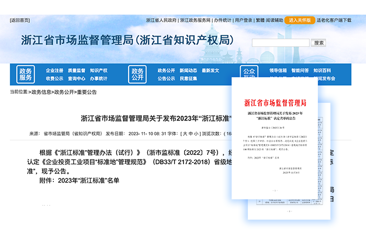This screenshot has width=366, height=240.
Task: Open 知识百科 menu item
Action: 322,70
